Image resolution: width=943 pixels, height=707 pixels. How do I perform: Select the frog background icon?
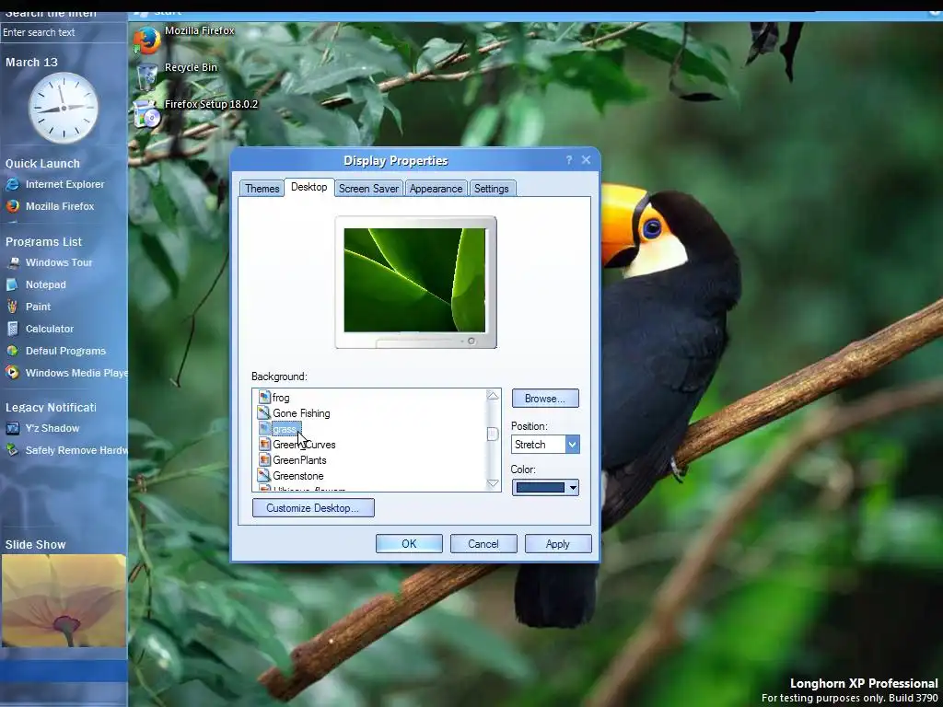click(264, 398)
